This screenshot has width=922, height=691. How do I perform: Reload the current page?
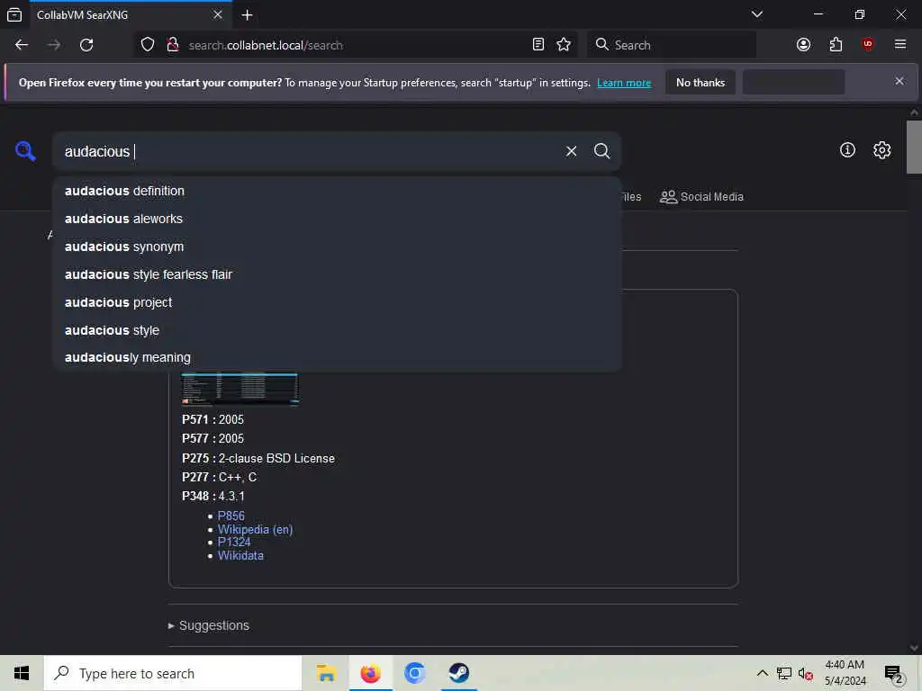tap(86, 45)
